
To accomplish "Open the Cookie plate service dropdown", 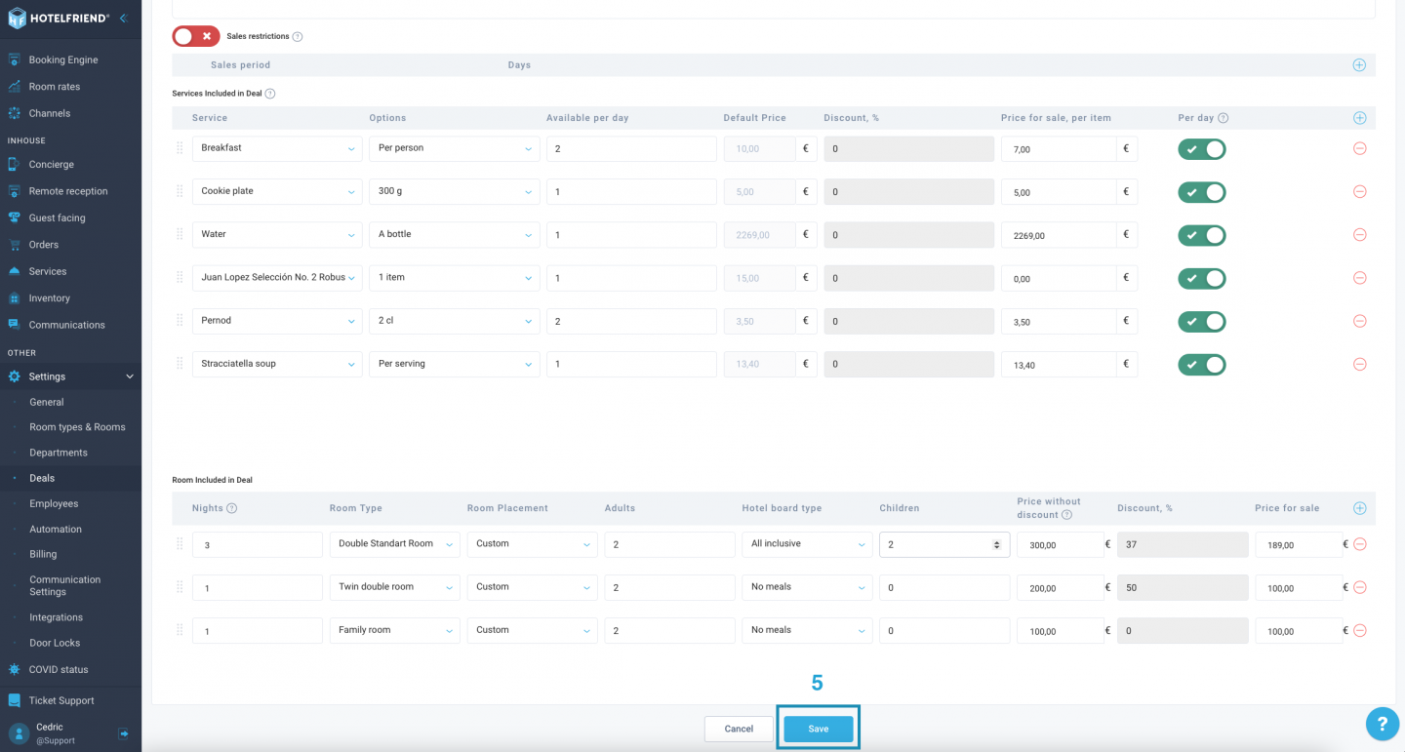I will (277, 191).
